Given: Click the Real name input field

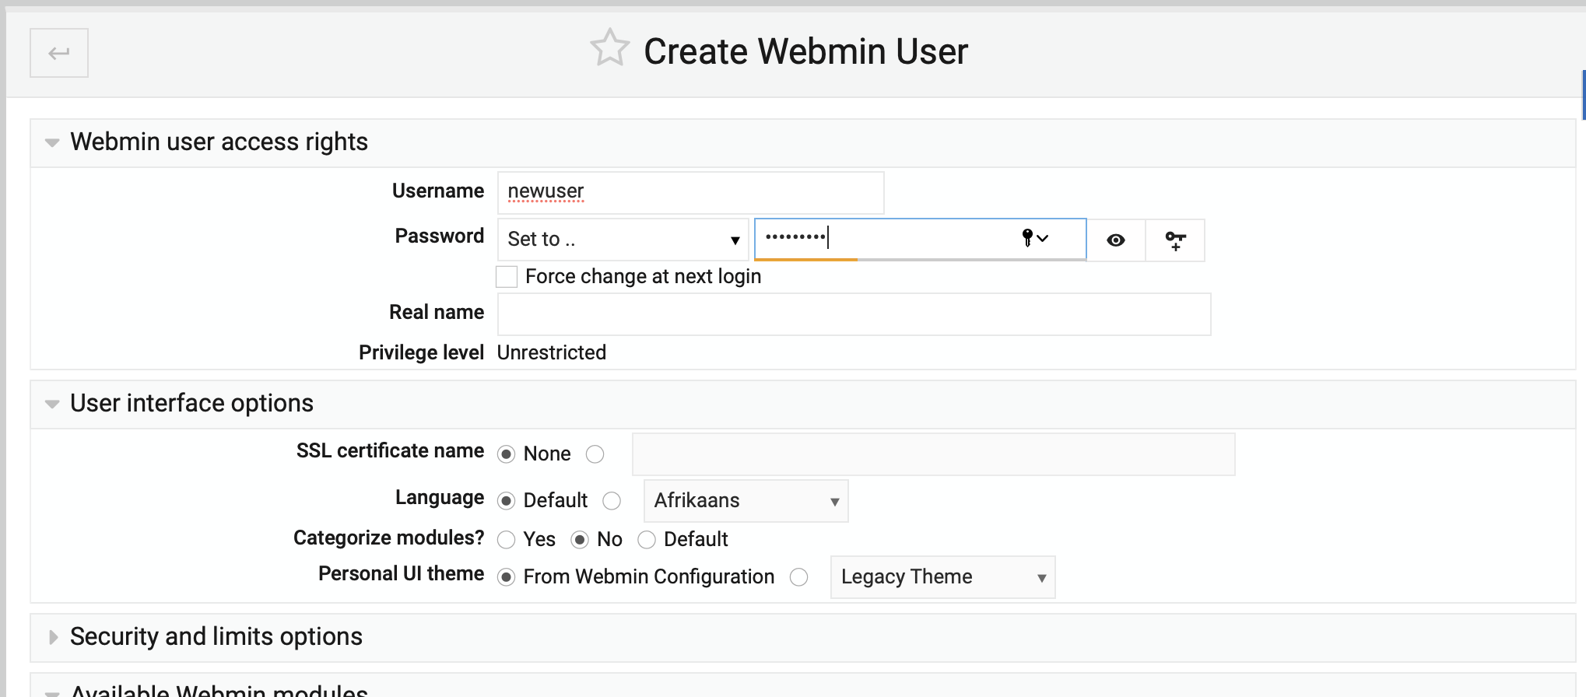Looking at the screenshot, I should pyautogui.click(x=854, y=314).
